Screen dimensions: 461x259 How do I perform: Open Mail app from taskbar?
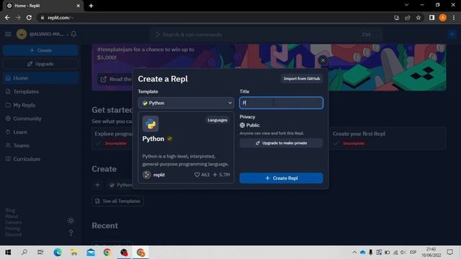pos(91,253)
